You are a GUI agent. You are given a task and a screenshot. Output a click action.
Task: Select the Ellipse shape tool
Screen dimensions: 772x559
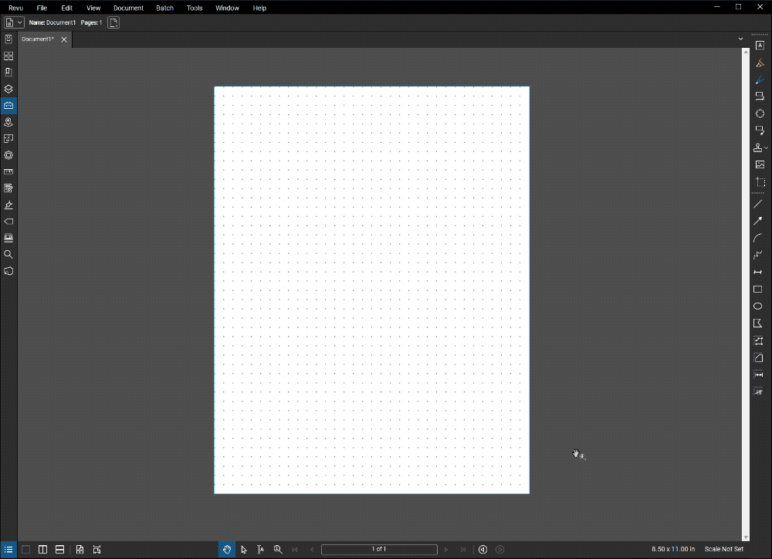[x=759, y=306]
